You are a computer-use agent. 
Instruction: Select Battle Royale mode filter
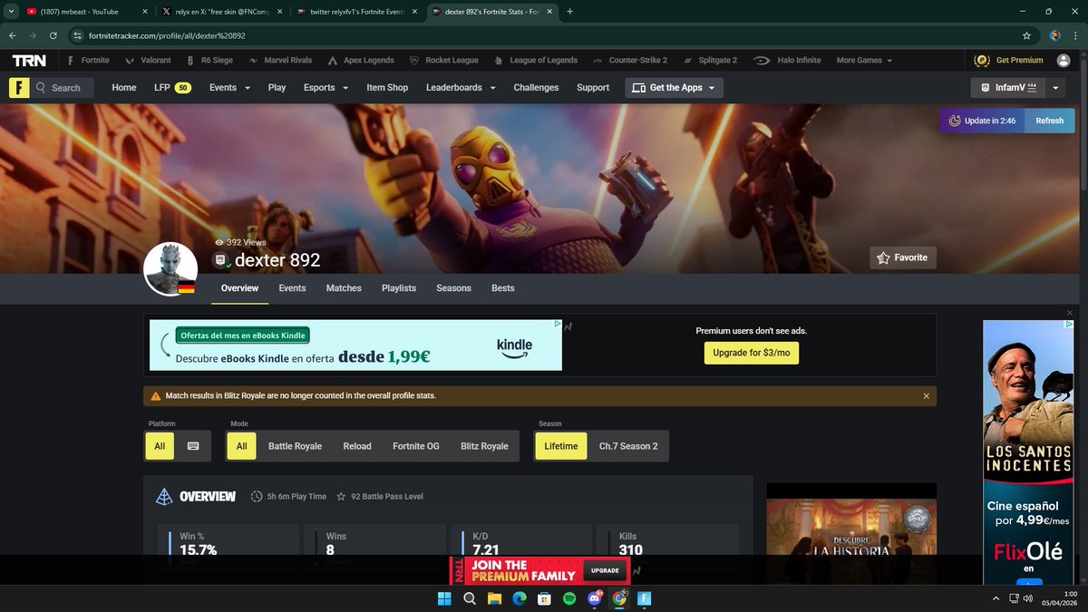(x=296, y=446)
